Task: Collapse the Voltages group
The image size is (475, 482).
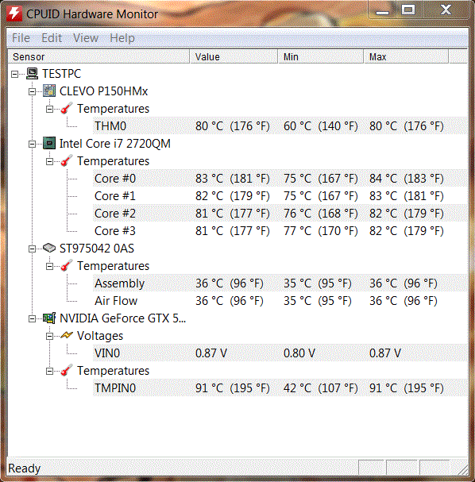Action: [49, 337]
